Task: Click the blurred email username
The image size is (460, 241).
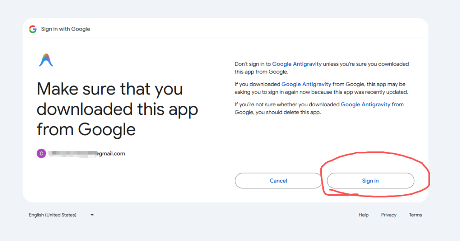Action: pyautogui.click(x=72, y=153)
